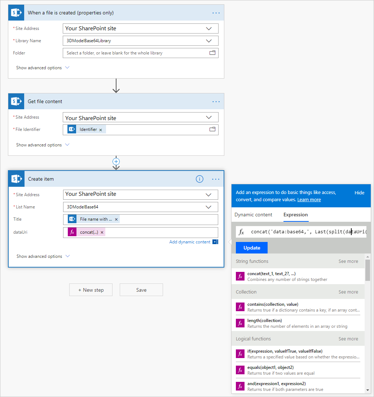This screenshot has height=397, width=374.
Task: Save the flow
Action: coord(141,290)
